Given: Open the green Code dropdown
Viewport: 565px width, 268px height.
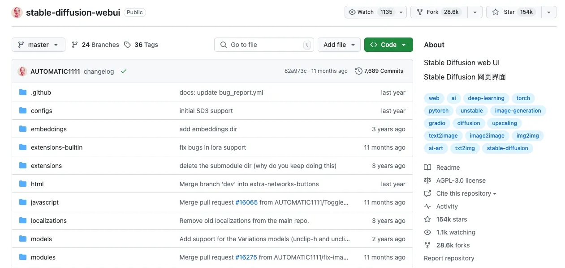Looking at the screenshot, I should pyautogui.click(x=388, y=45).
